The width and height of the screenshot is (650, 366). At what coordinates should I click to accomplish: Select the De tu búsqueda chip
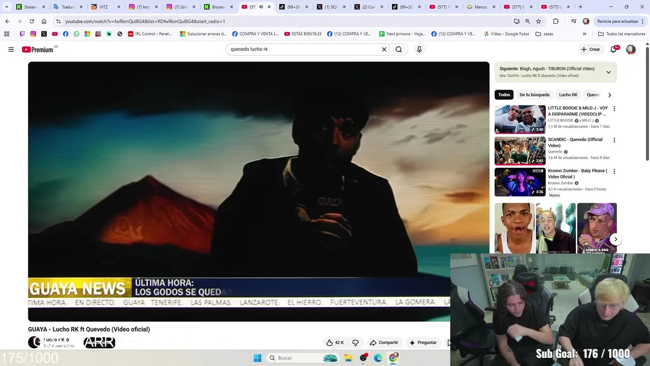pyautogui.click(x=534, y=95)
